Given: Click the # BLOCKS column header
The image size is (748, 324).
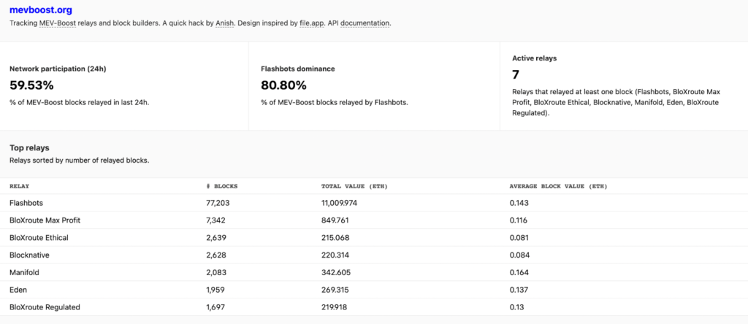Looking at the screenshot, I should (x=222, y=186).
